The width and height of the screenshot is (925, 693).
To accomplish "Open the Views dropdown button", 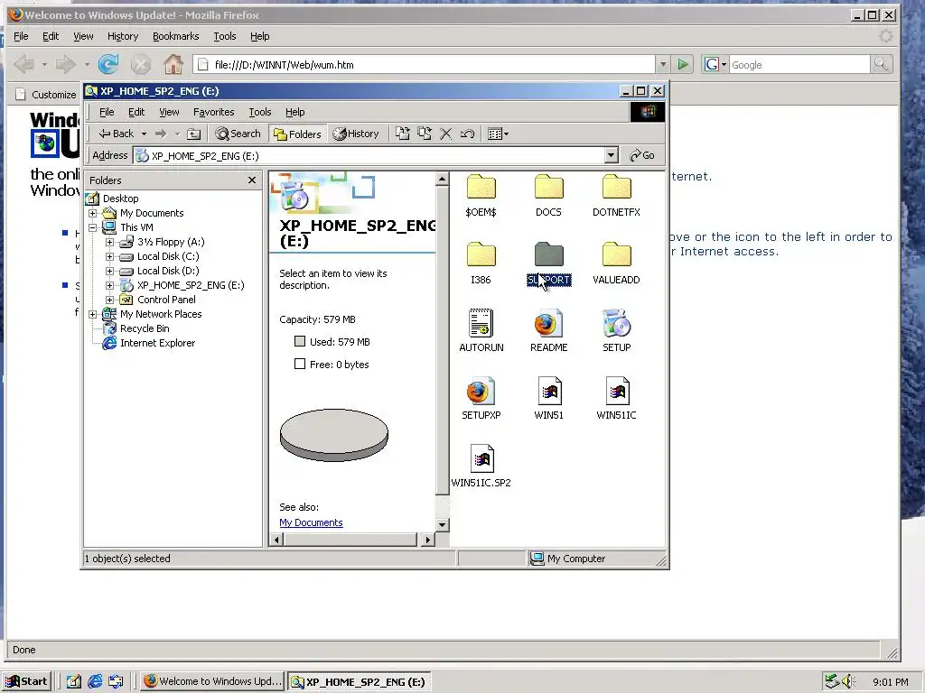I will pos(498,134).
